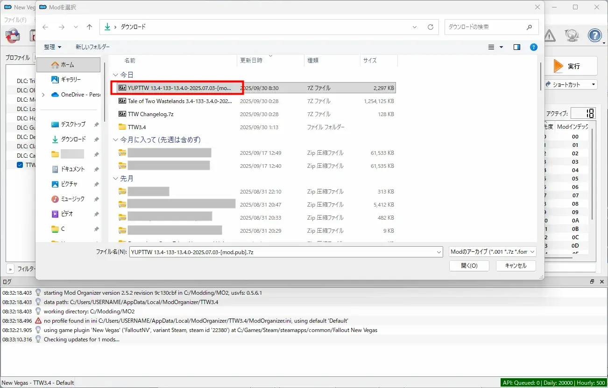Click the help question mark icon in dialog
This screenshot has height=388, width=608.
tap(534, 47)
